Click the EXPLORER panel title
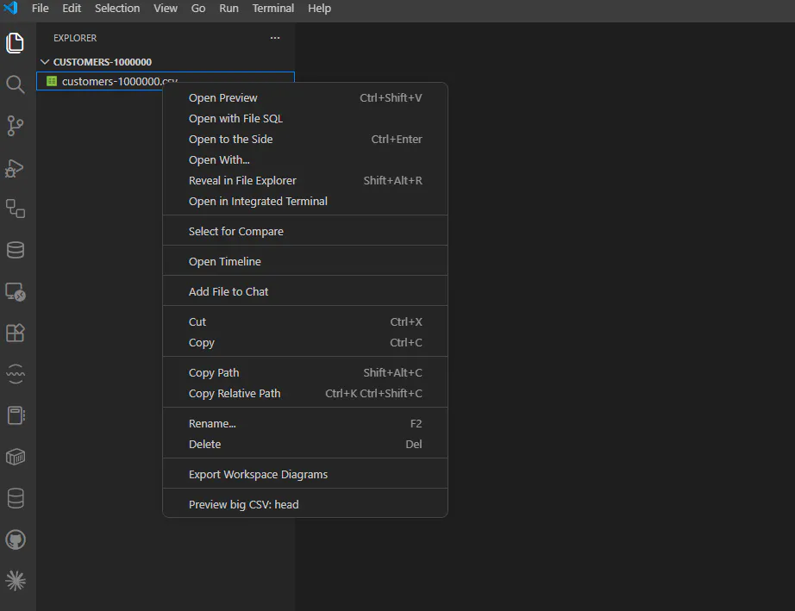Viewport: 795px width, 611px height. [75, 38]
